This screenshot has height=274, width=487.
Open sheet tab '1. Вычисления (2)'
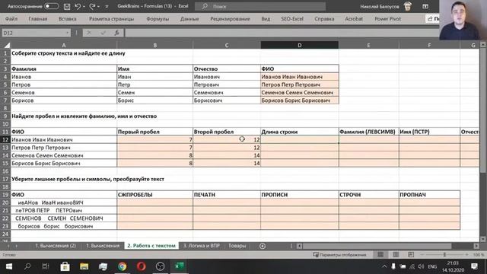click(56, 246)
